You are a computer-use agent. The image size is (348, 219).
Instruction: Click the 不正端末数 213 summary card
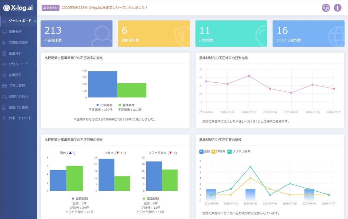(76, 34)
